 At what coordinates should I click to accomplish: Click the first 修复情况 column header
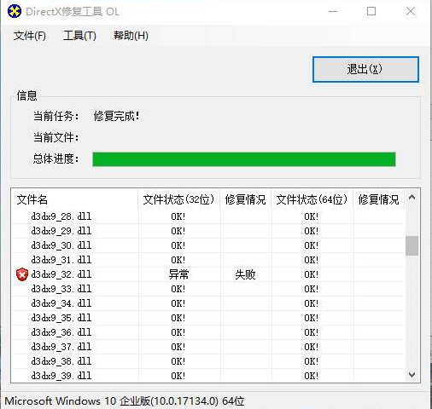tap(246, 199)
